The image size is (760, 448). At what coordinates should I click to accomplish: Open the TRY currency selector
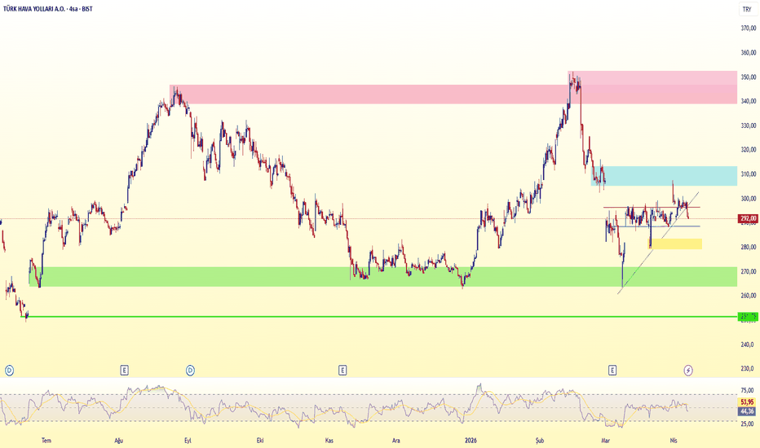[747, 9]
